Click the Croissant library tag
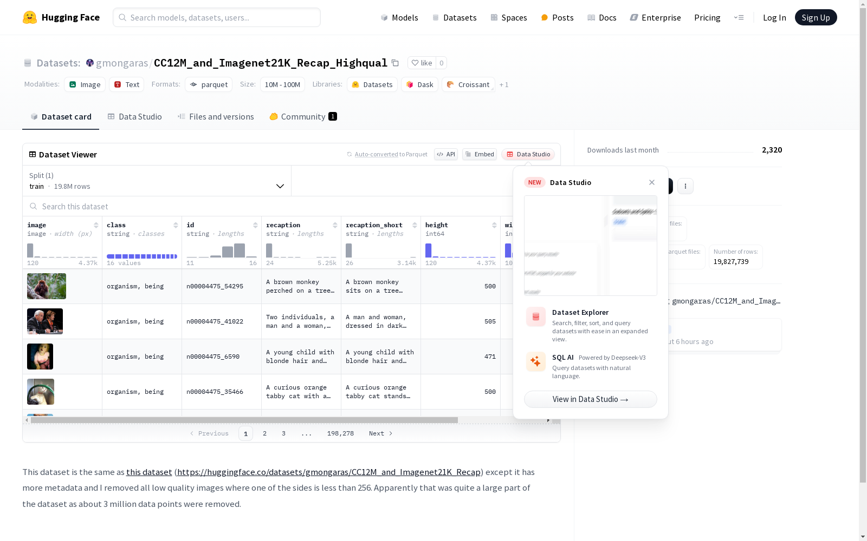 pos(468,84)
